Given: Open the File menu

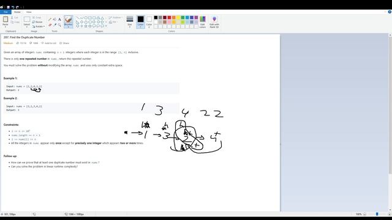Looking at the screenshot, I should pos(6,12).
